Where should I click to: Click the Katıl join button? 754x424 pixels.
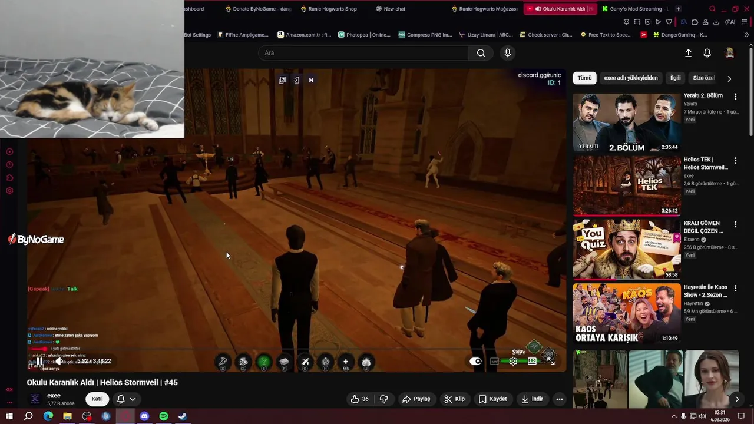[97, 399]
